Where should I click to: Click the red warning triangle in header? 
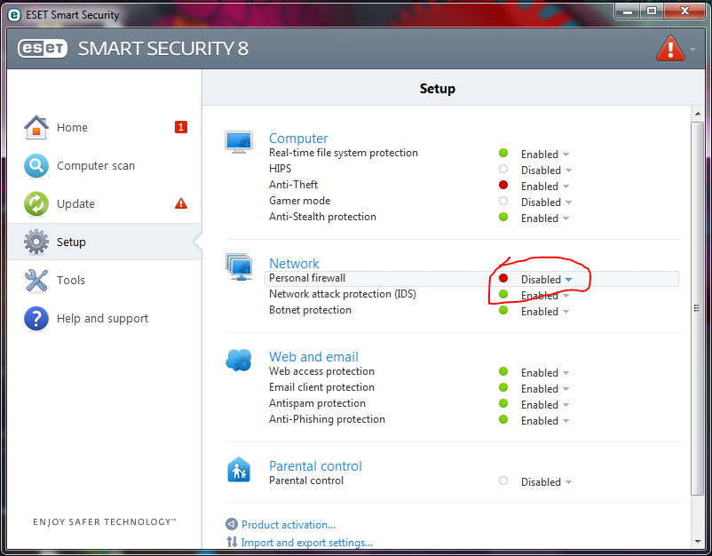(670, 49)
